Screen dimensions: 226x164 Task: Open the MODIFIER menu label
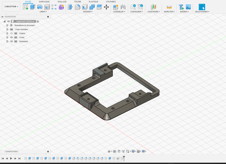point(88,12)
